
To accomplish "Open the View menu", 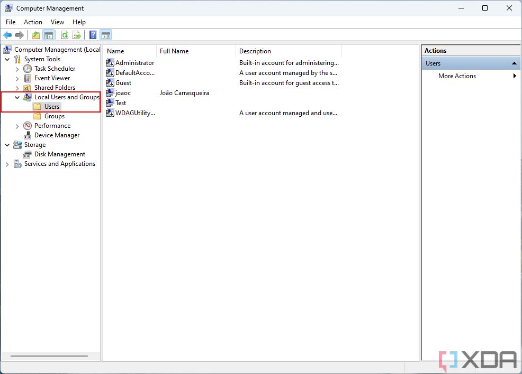I will pyautogui.click(x=57, y=22).
